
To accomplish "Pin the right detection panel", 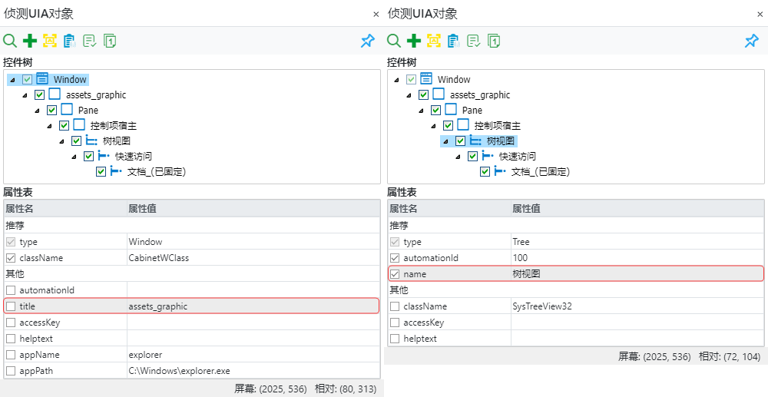I will point(752,41).
